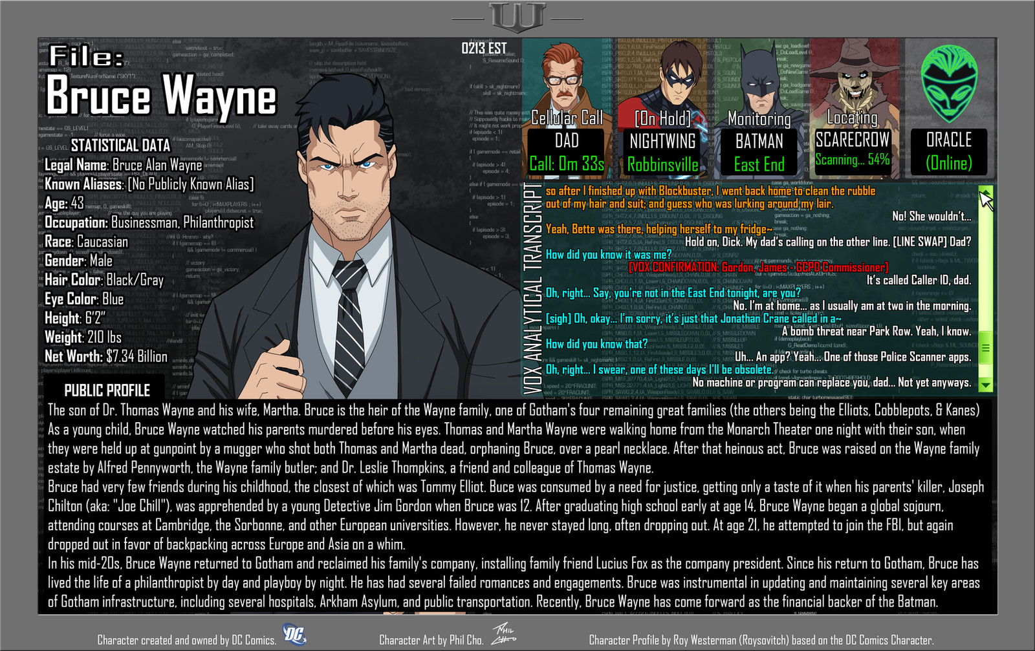Click the 'Height: 6'2"' entry

75,318
